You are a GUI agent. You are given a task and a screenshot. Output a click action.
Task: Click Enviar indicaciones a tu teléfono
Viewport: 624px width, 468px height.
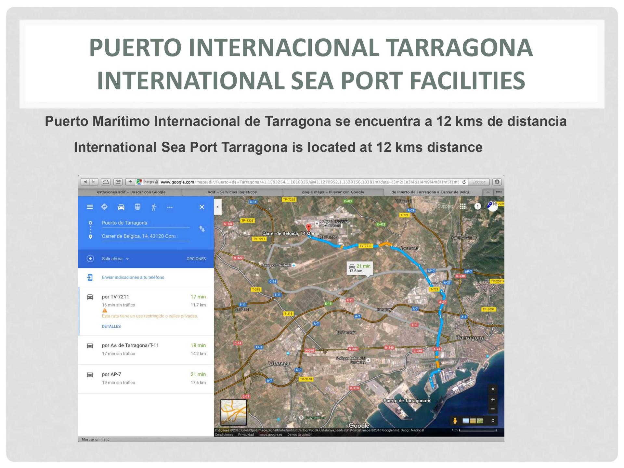133,277
